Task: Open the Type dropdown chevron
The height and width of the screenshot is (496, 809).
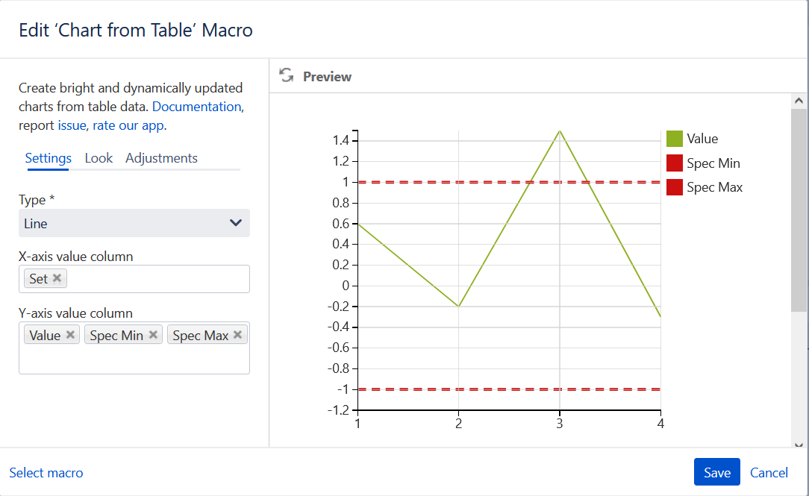Action: [x=236, y=223]
